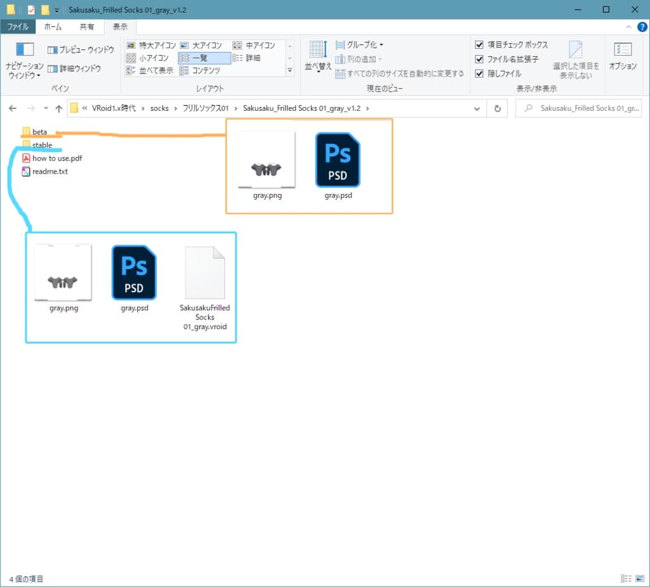Toggle item check boxes option

[512, 45]
